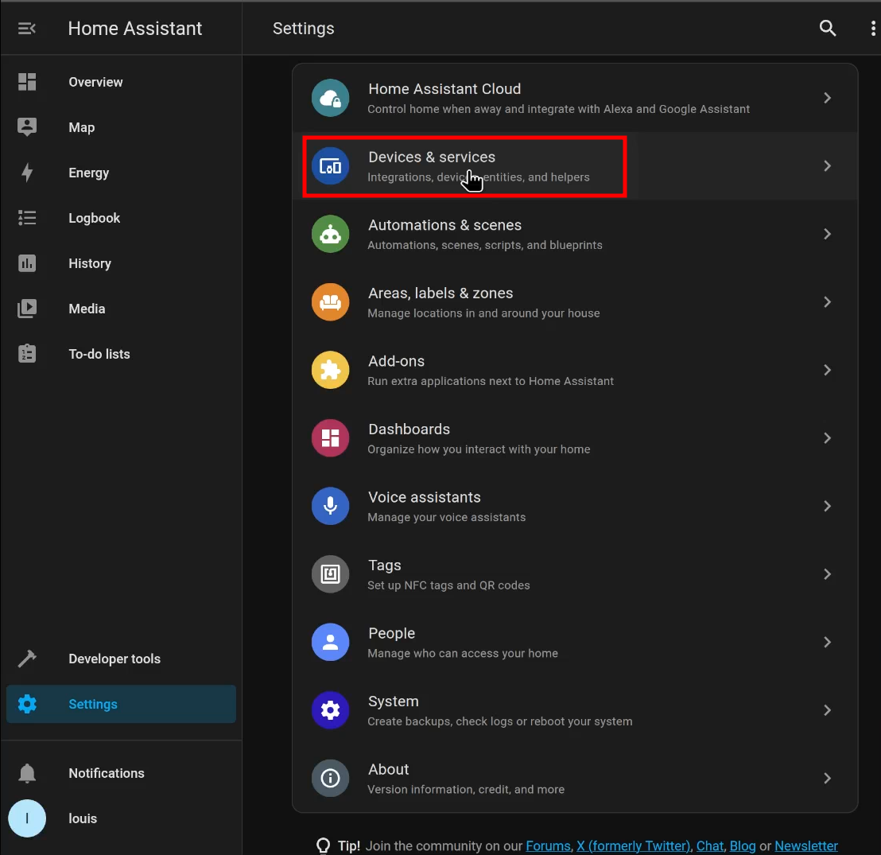Search settings using the magnifier icon
The width and height of the screenshot is (881, 855).
828,28
